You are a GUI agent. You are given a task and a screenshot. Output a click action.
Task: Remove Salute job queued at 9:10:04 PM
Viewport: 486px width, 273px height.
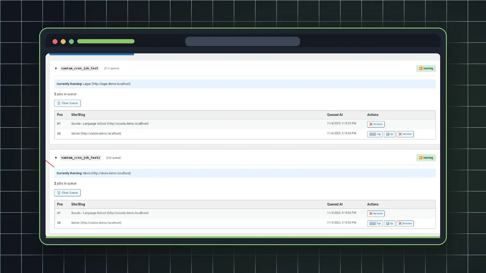coord(405,134)
